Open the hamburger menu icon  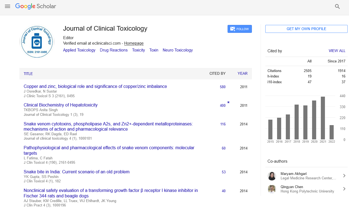pos(7,6)
